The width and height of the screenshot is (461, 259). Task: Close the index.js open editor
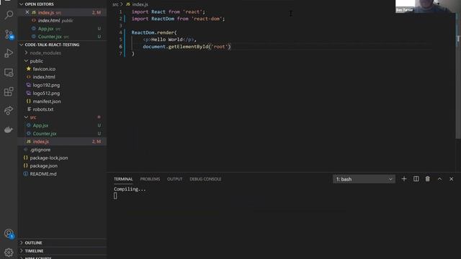pyautogui.click(x=27, y=12)
